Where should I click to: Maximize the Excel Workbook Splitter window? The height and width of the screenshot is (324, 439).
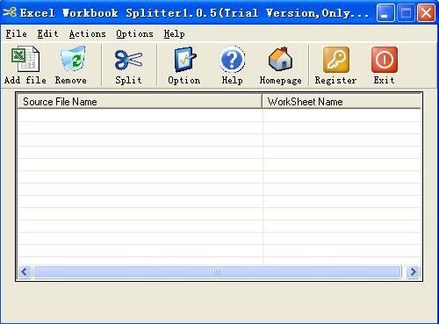click(x=406, y=13)
